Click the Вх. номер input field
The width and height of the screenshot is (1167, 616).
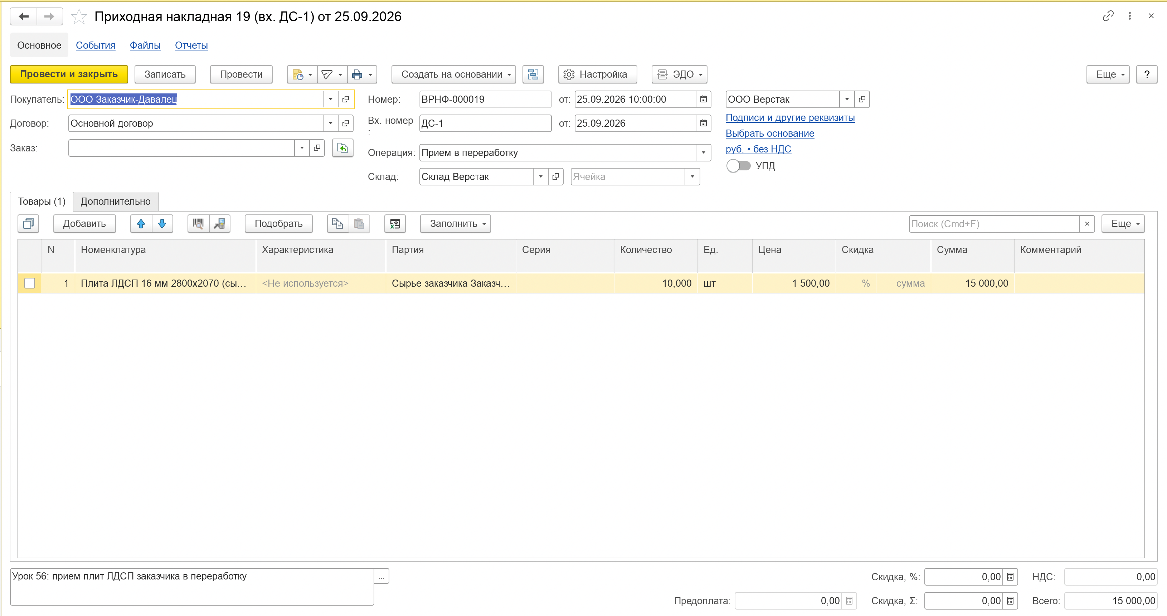[485, 123]
